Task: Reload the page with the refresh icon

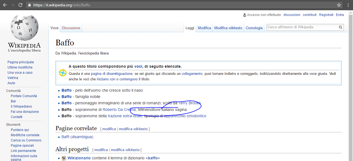Action: 20,5
